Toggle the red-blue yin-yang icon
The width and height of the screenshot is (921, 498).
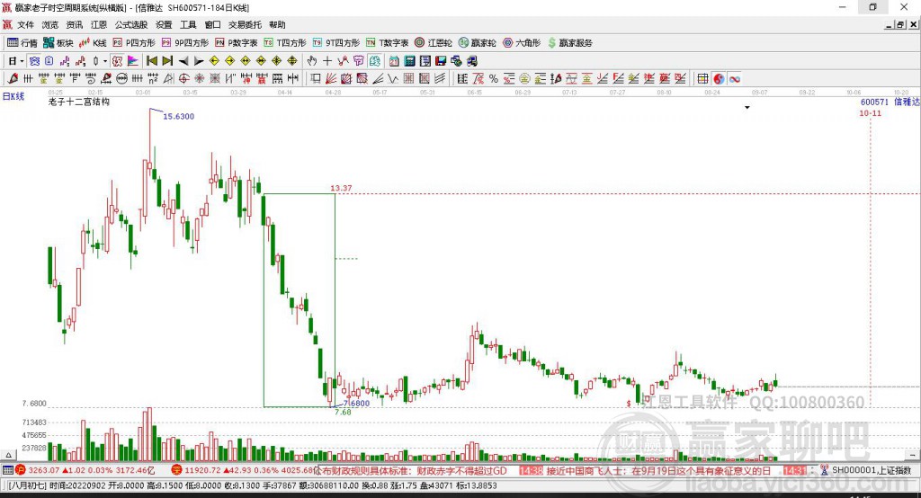(x=719, y=79)
